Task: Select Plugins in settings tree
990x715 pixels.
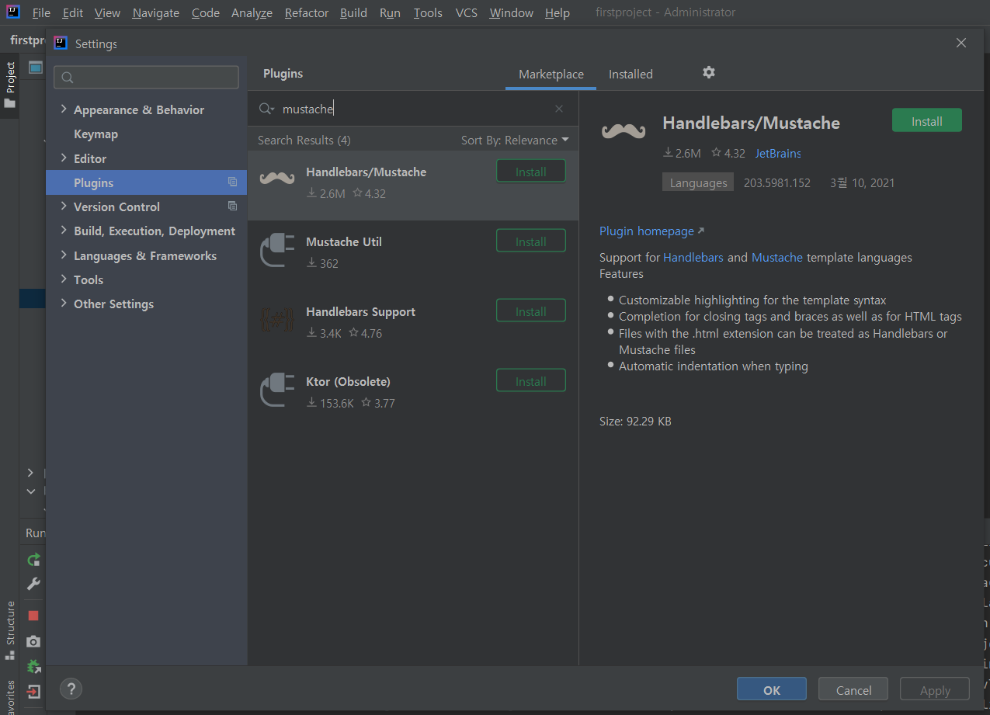Action: click(x=146, y=182)
